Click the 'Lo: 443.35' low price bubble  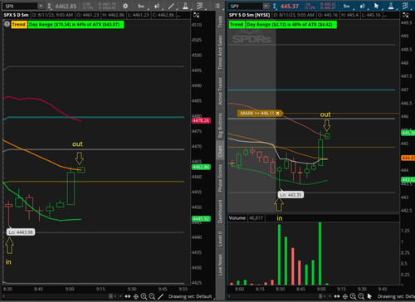coord(290,195)
